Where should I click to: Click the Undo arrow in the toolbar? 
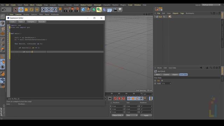click(4, 10)
